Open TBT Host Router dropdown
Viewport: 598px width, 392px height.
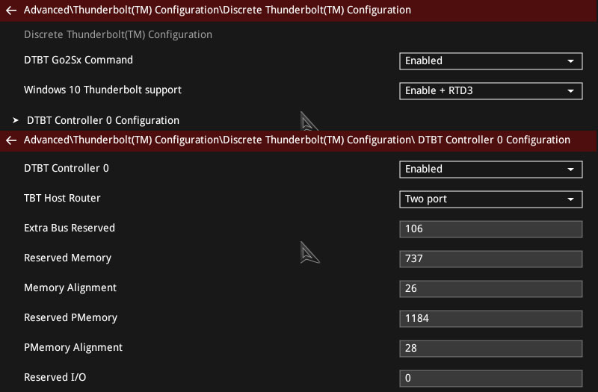tap(491, 199)
